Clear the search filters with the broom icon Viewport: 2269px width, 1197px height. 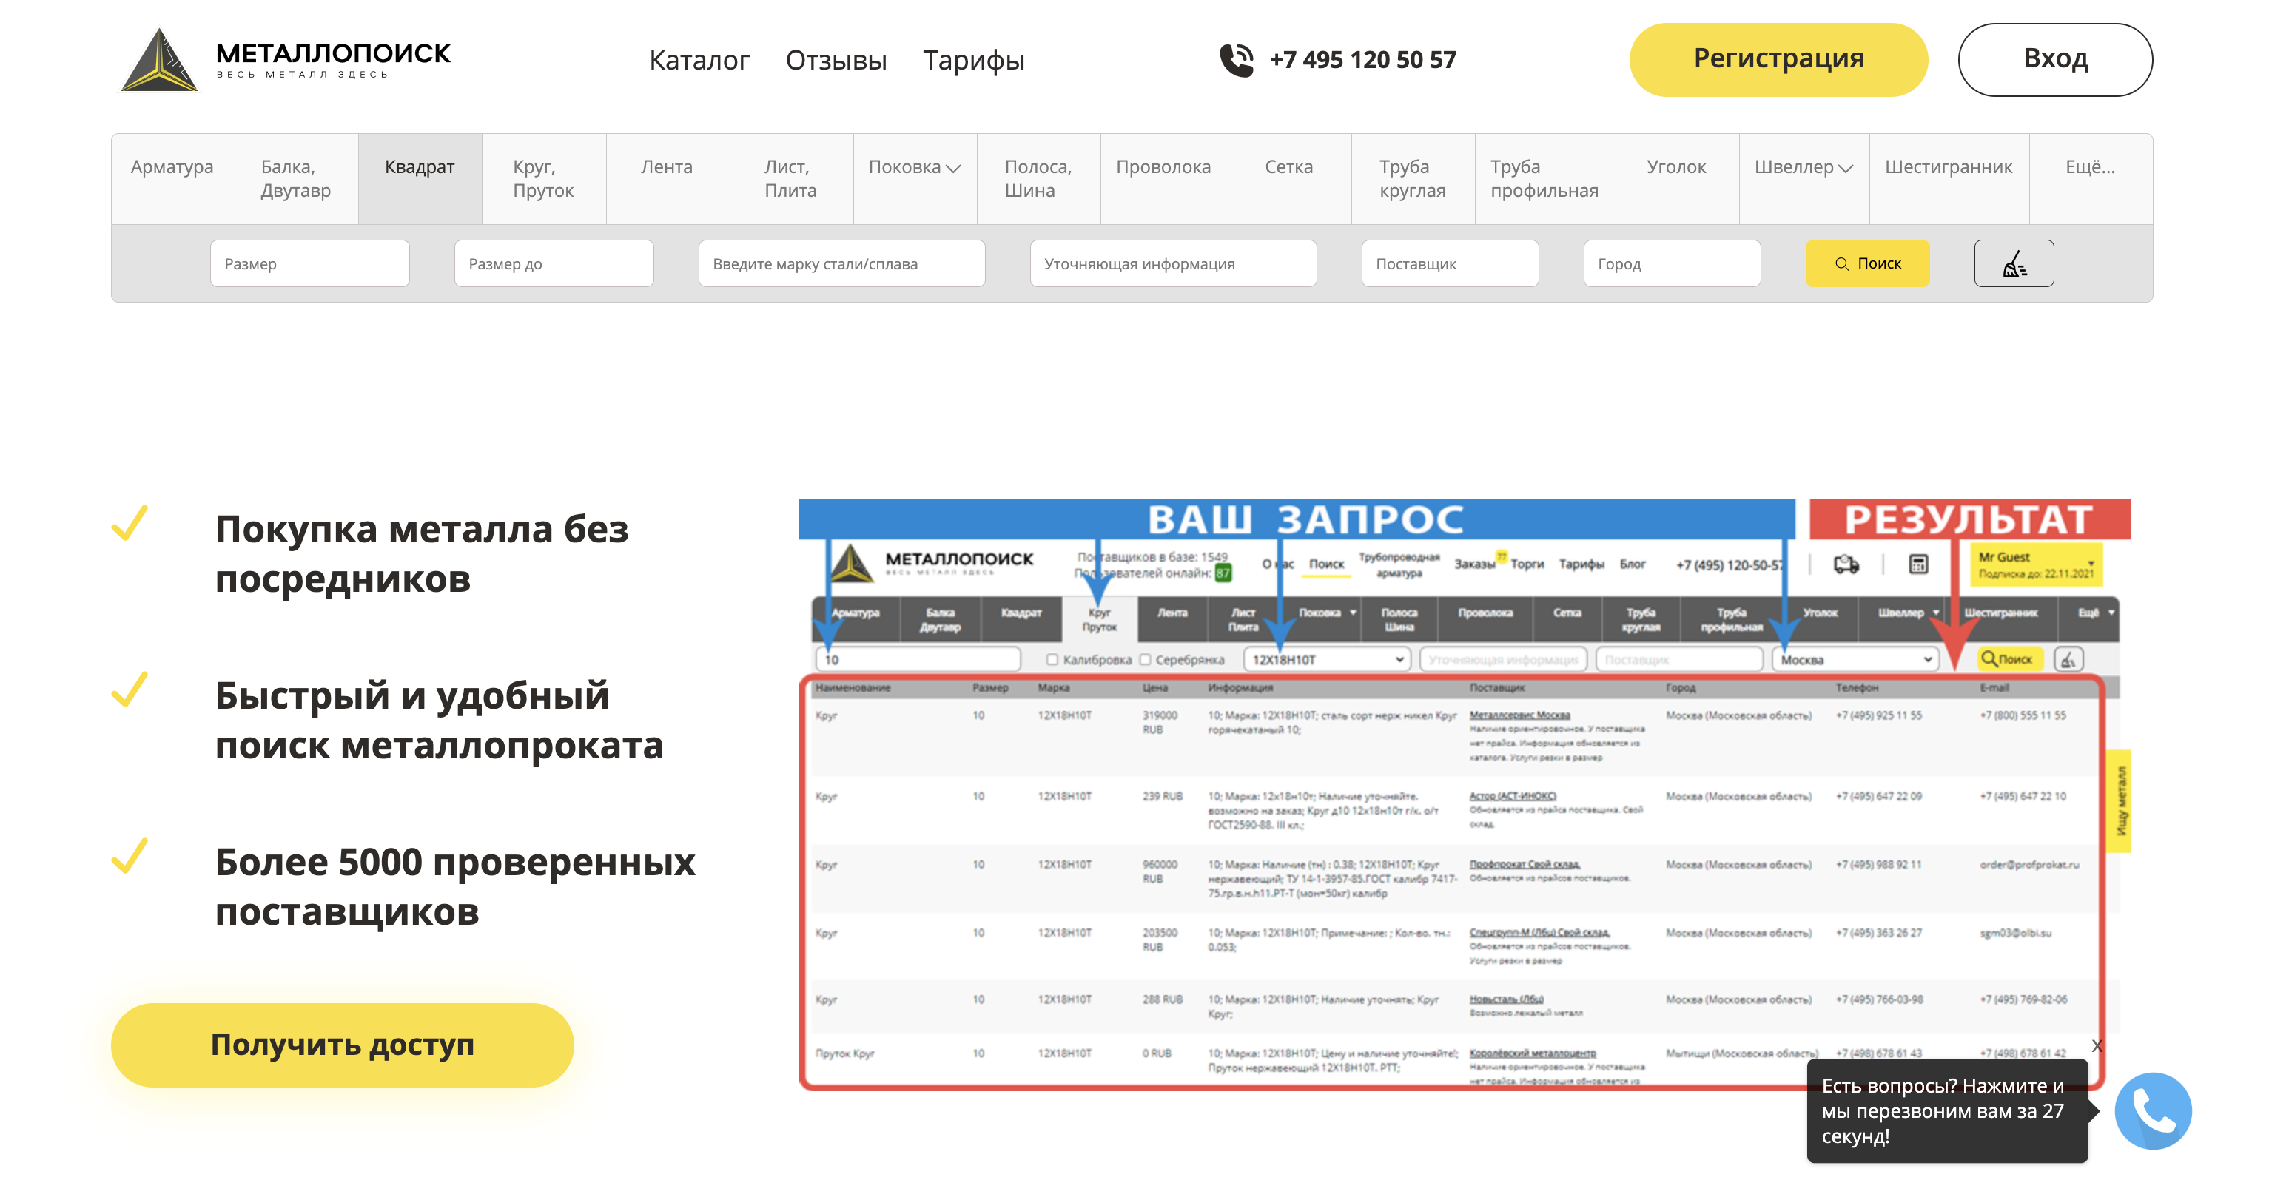(x=2014, y=263)
